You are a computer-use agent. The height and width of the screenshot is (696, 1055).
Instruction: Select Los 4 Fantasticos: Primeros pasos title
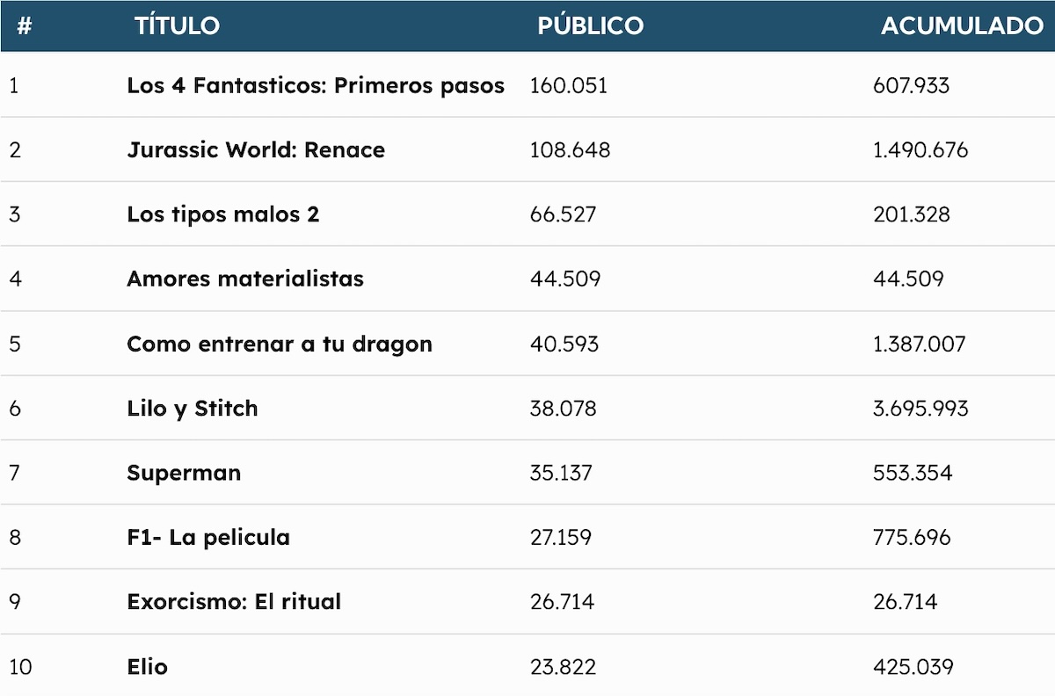tap(316, 85)
